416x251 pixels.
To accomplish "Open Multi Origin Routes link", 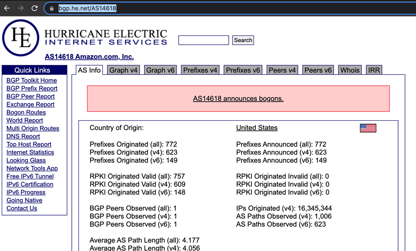I will [x=32, y=128].
